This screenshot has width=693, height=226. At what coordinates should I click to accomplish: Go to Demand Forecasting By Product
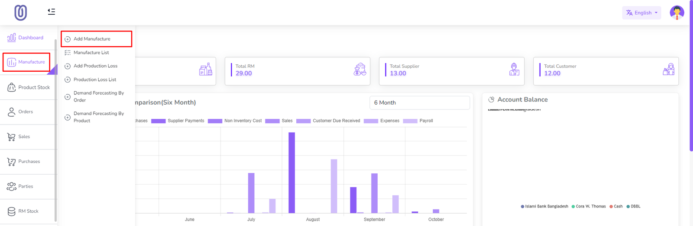(x=98, y=117)
